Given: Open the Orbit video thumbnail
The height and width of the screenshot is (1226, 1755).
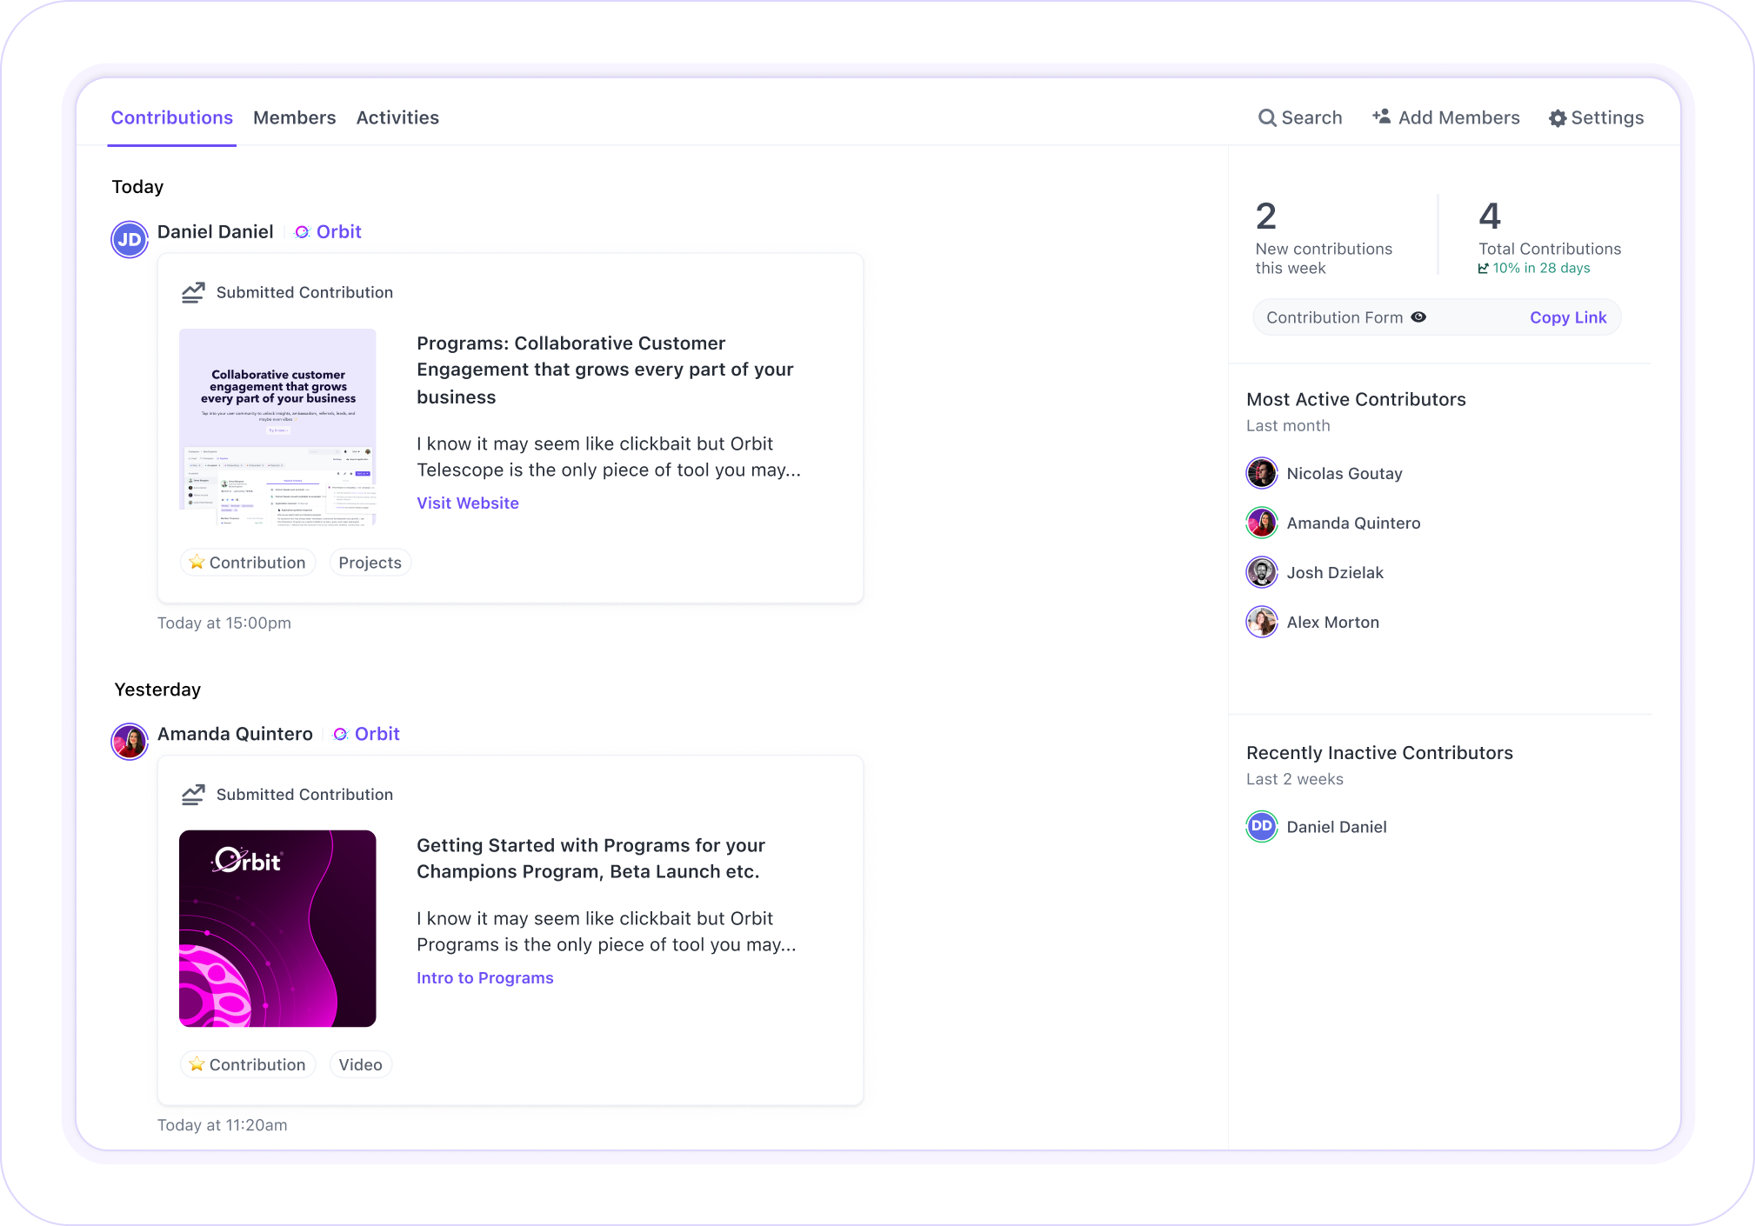Looking at the screenshot, I should point(277,929).
